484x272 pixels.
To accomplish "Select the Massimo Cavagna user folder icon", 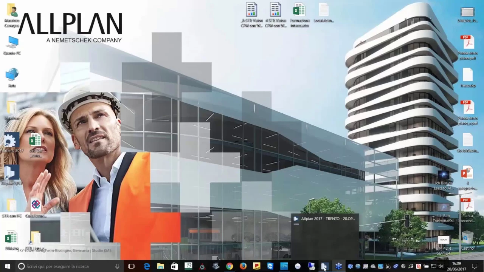I will click(x=12, y=16).
